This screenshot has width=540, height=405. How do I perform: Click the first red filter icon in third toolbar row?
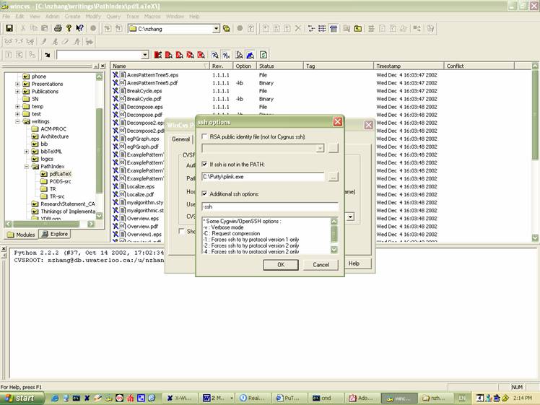(157, 55)
